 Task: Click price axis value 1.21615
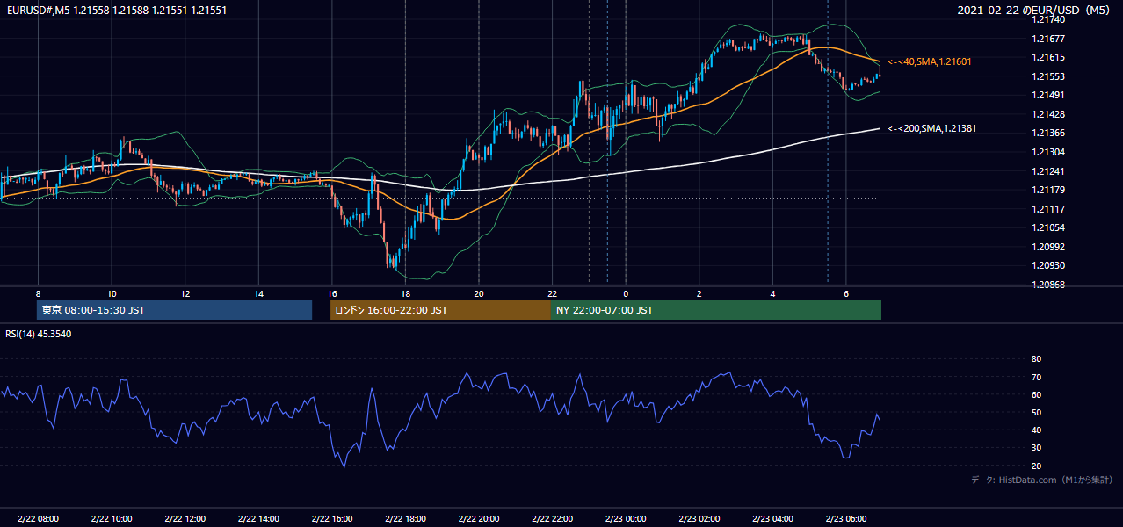pos(1048,57)
